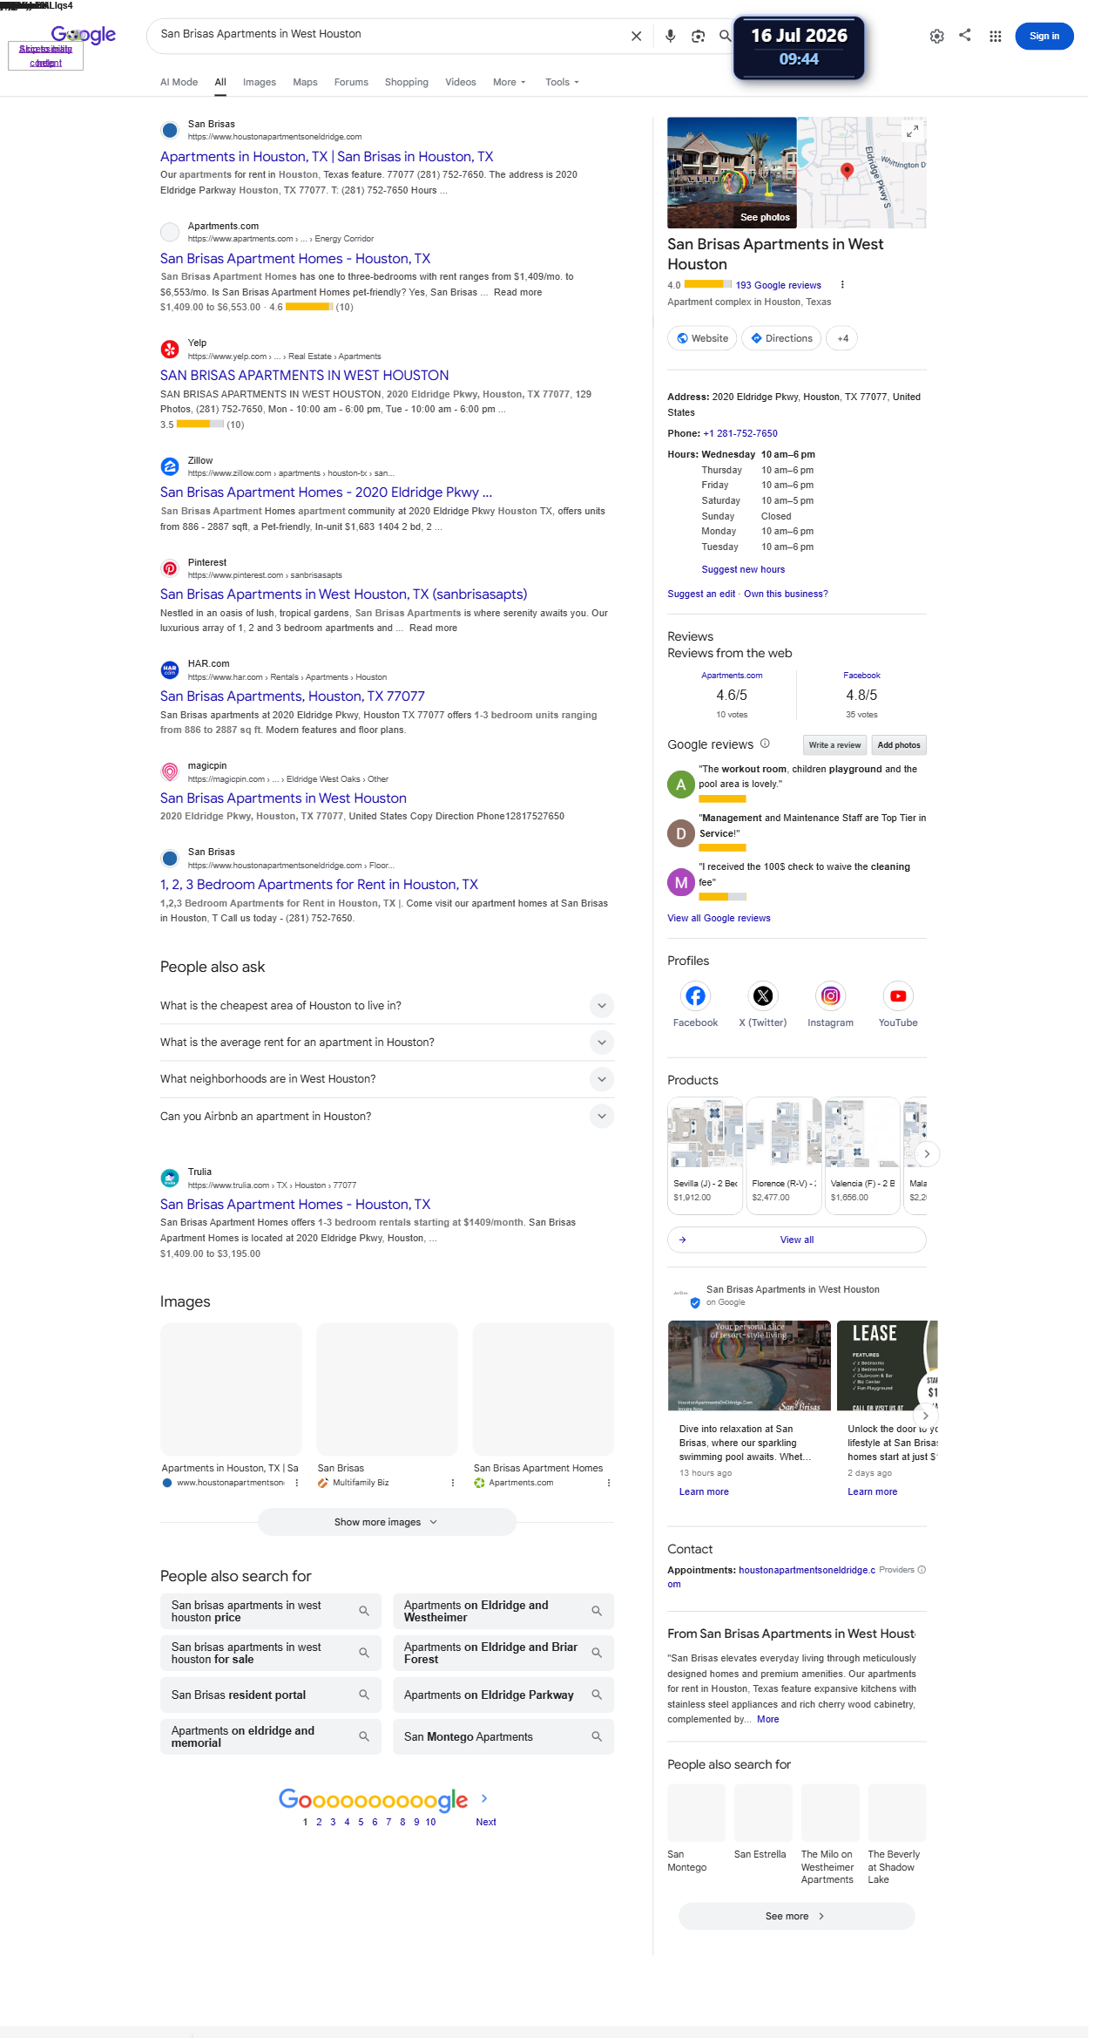Expand See more related places
The width and height of the screenshot is (1101, 2038).
tap(796, 1916)
